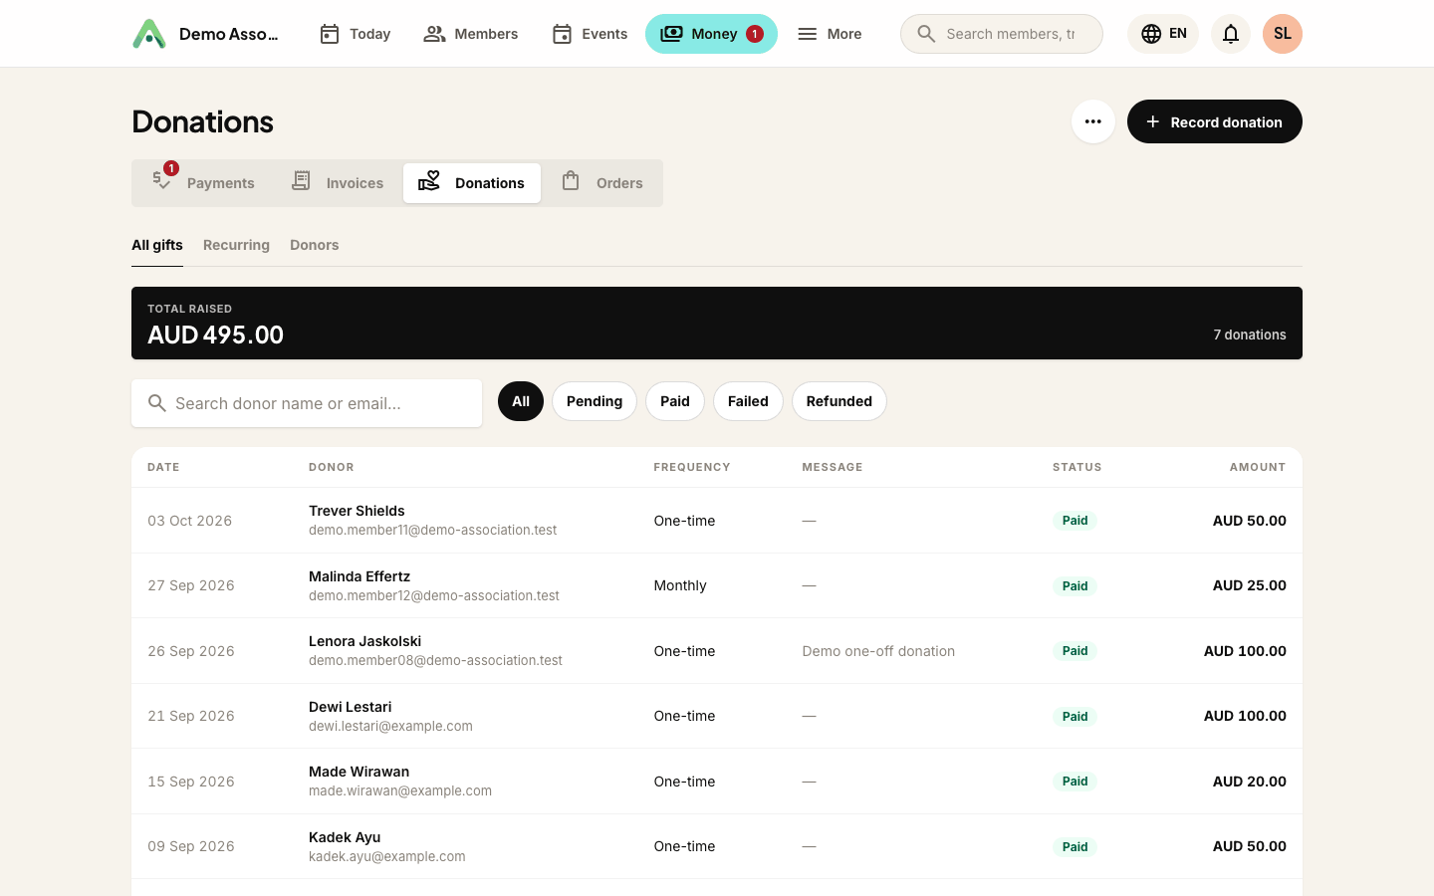Click the Today calendar icon
1434x896 pixels.
click(330, 34)
